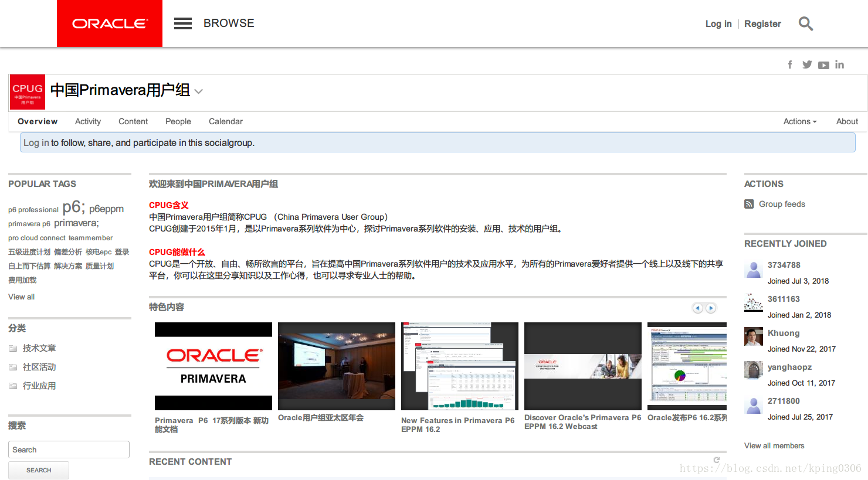Click folder icon beside 技术文章
The height and width of the screenshot is (480, 868).
pyautogui.click(x=13, y=348)
